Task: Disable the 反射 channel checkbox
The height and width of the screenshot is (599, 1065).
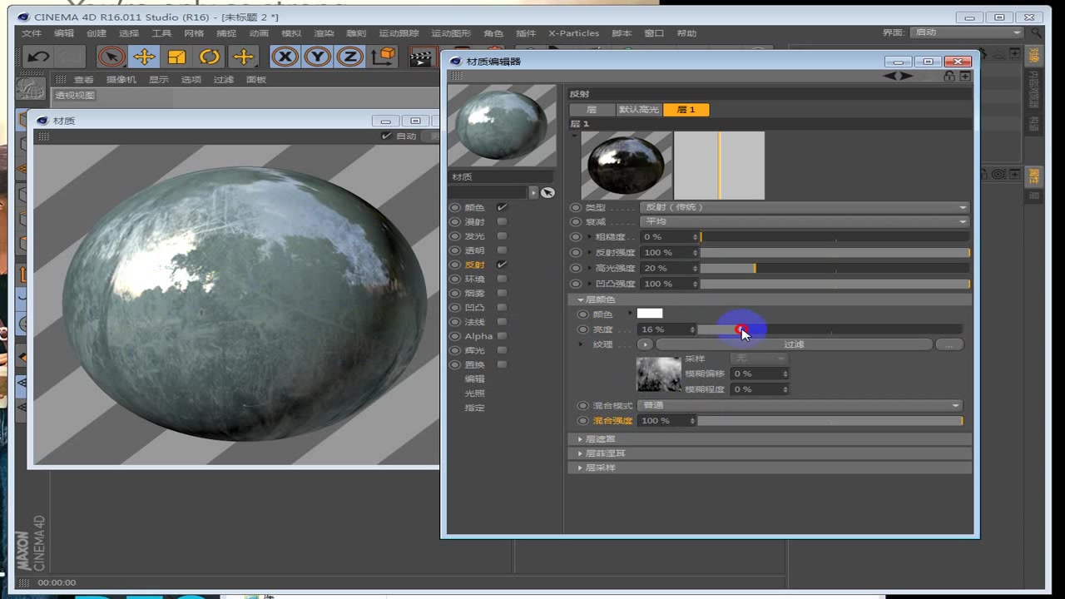Action: pyautogui.click(x=501, y=265)
